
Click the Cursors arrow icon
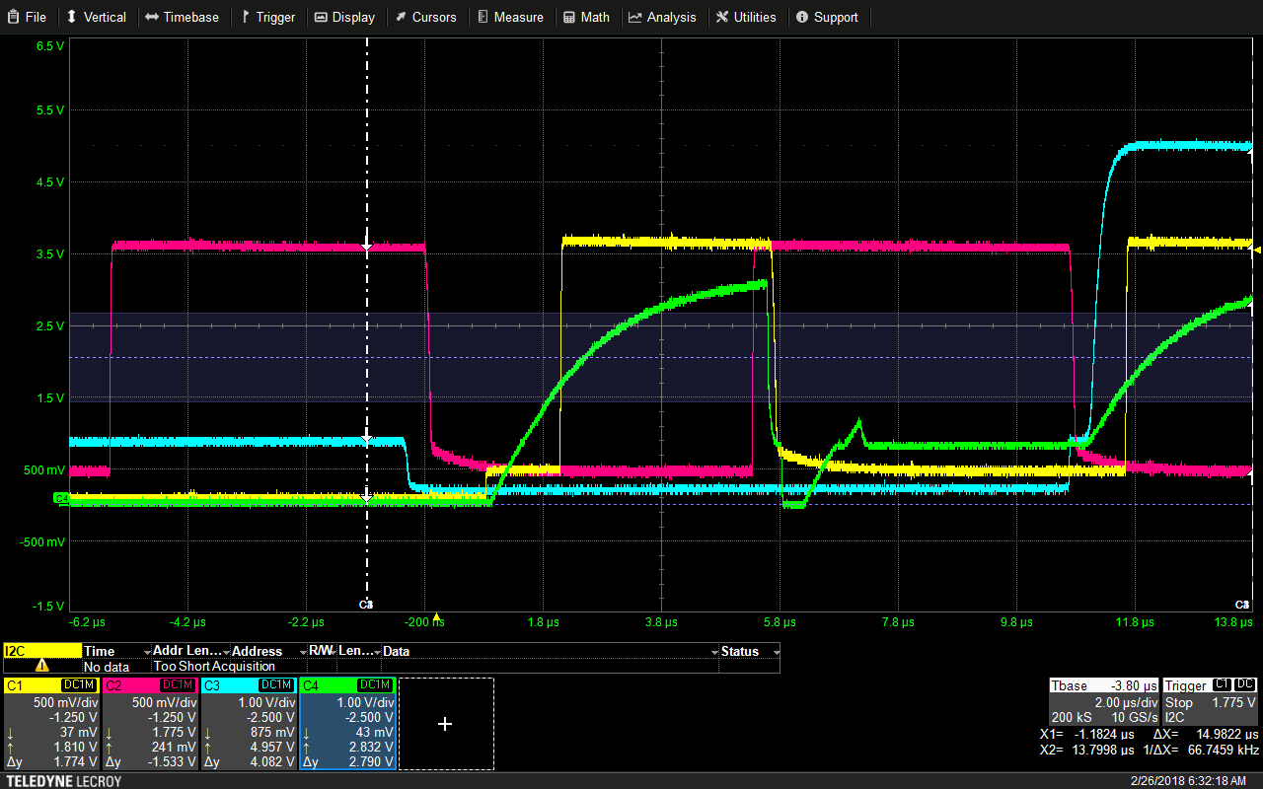403,17
